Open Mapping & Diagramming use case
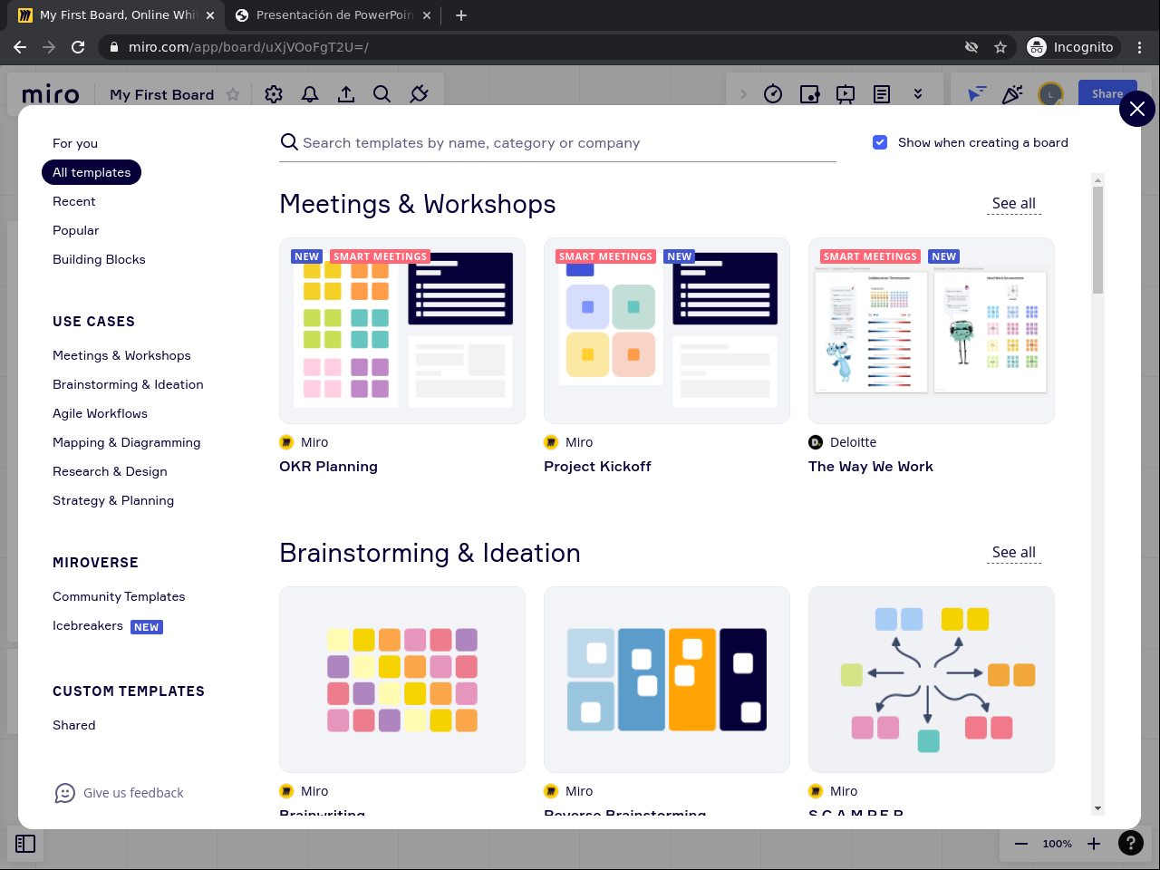Viewport: 1160px width, 870px height. [127, 442]
